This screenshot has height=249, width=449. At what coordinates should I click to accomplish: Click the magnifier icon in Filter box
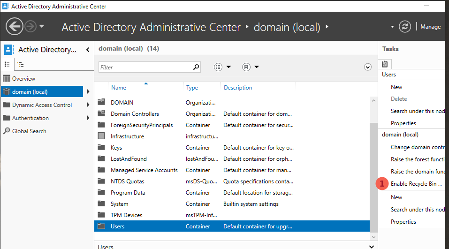(x=196, y=67)
